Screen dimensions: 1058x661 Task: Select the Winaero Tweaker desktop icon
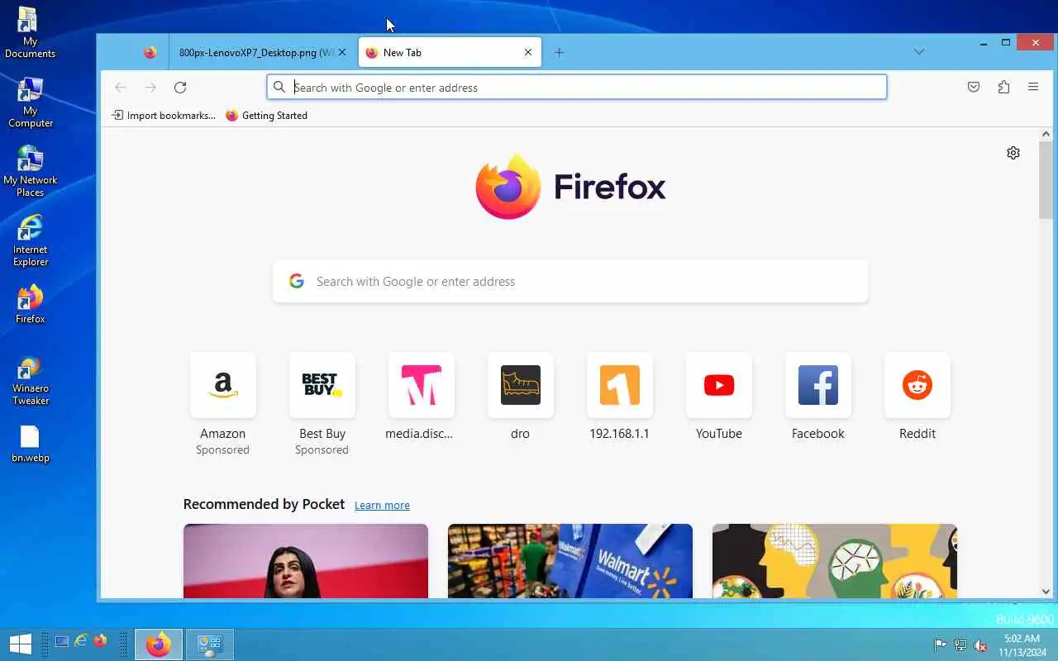31,380
